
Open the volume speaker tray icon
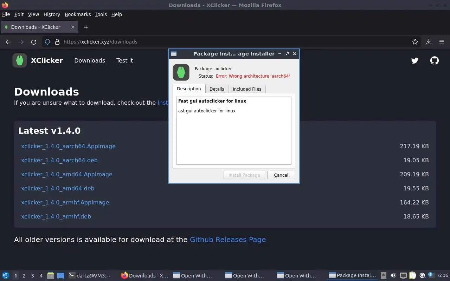click(x=393, y=275)
